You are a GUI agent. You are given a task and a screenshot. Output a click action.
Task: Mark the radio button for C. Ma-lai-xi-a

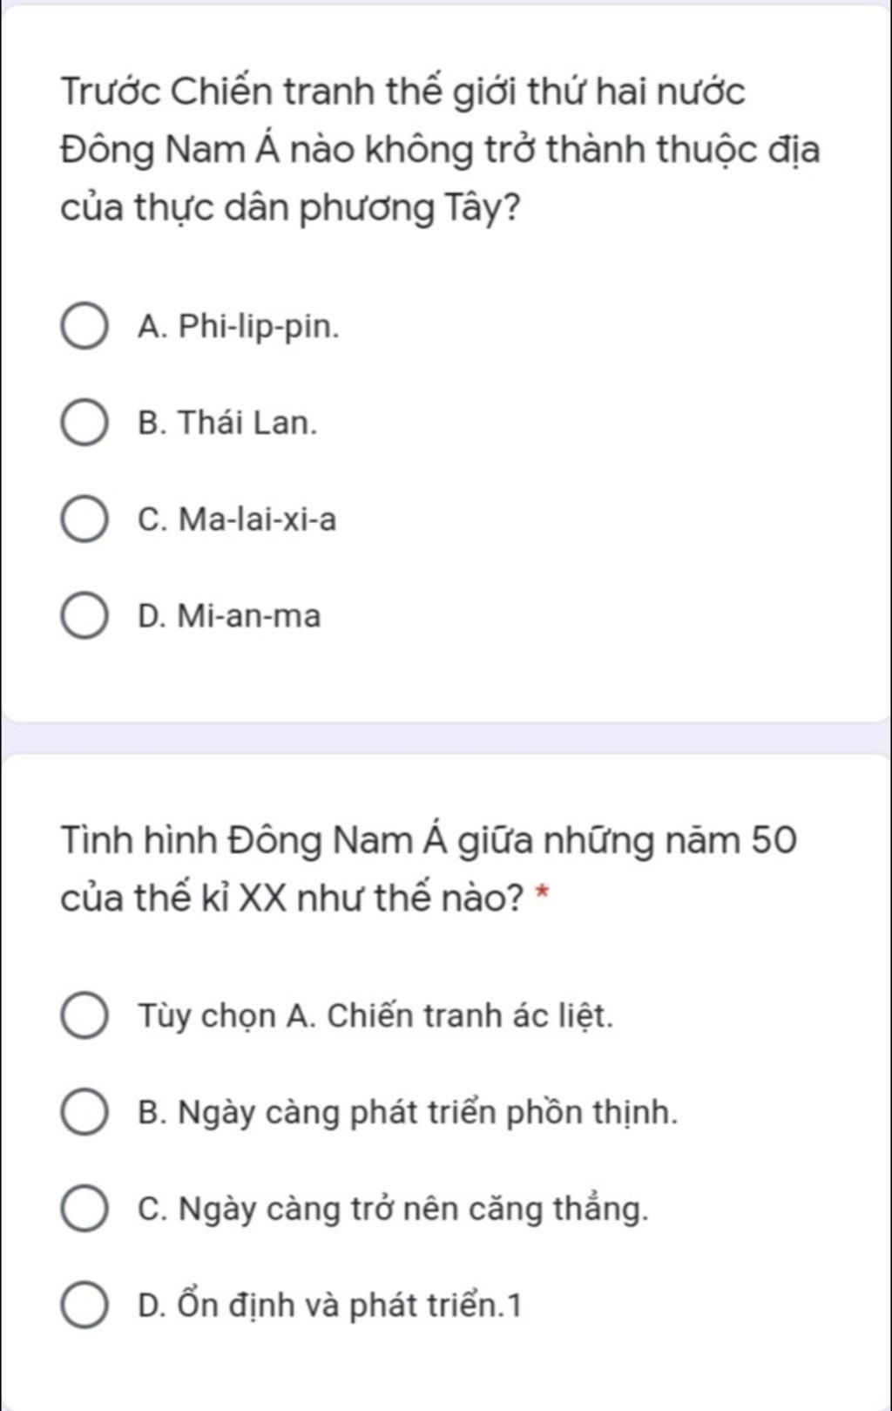pyautogui.click(x=84, y=520)
